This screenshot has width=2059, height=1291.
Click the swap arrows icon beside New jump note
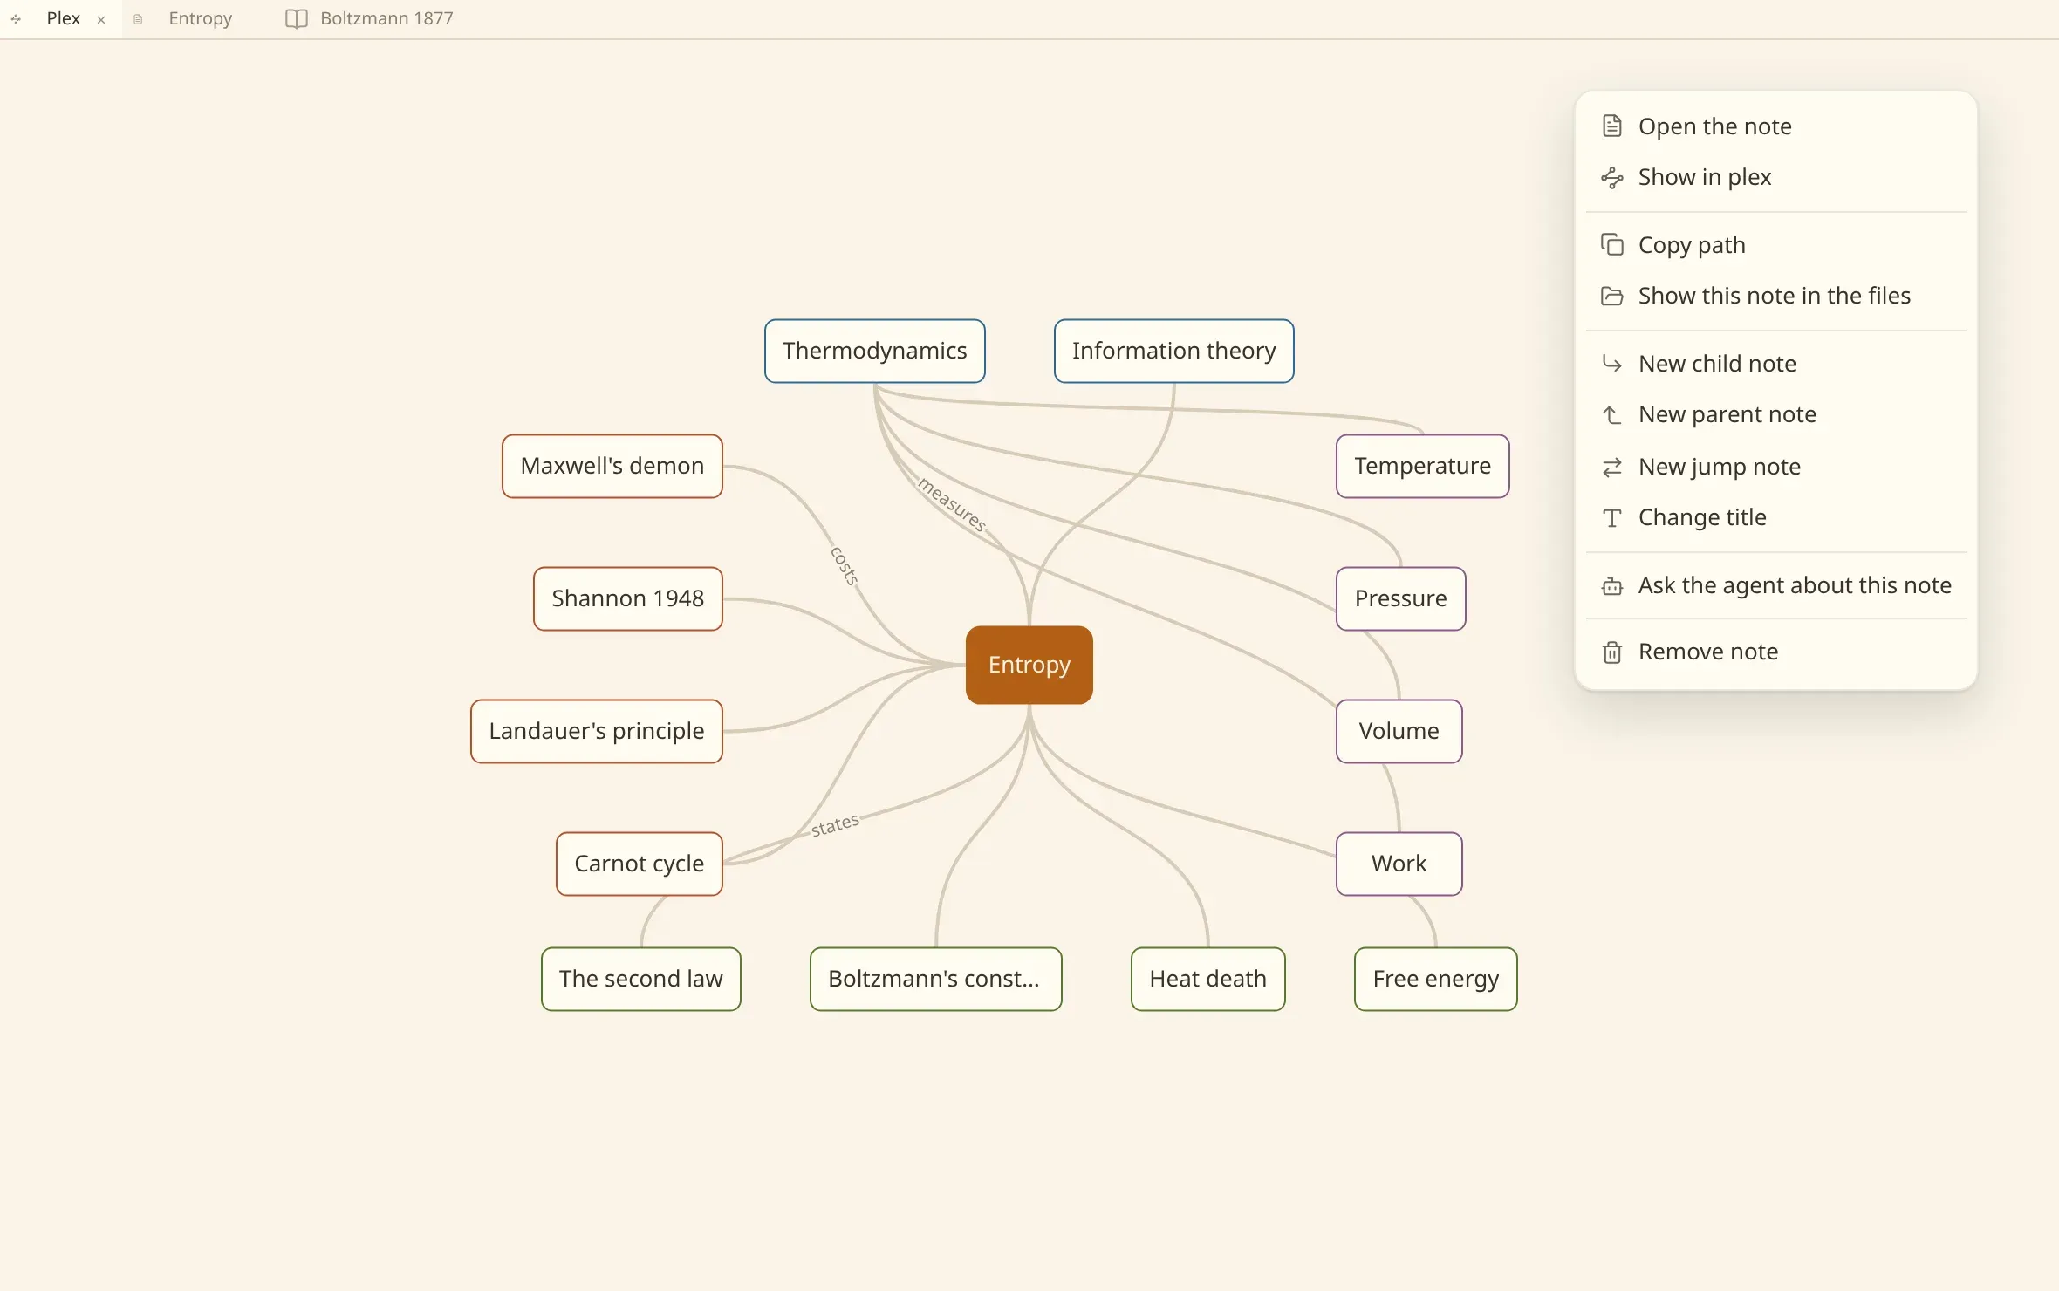[1611, 467]
